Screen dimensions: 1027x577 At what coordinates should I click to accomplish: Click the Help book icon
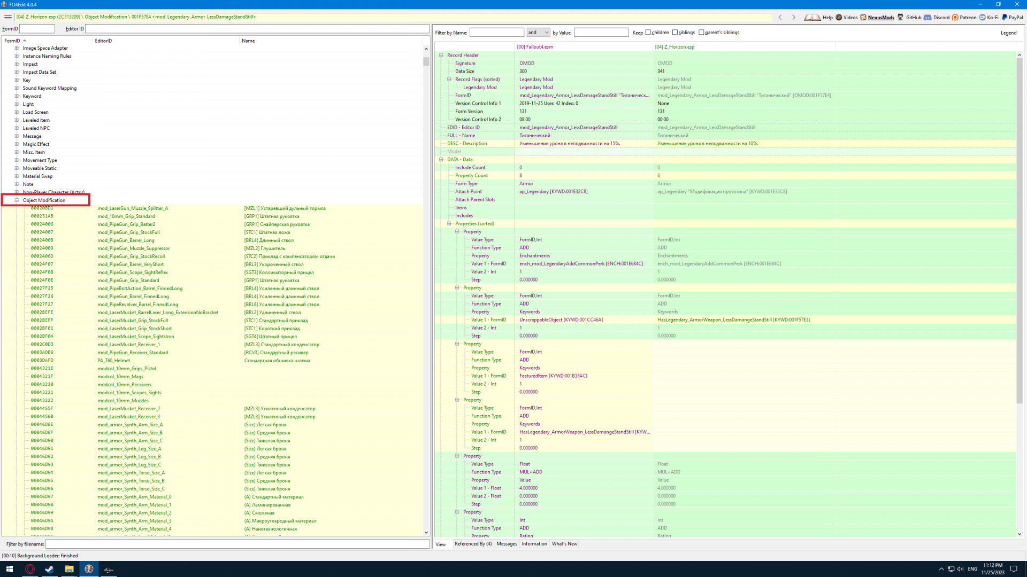812,17
